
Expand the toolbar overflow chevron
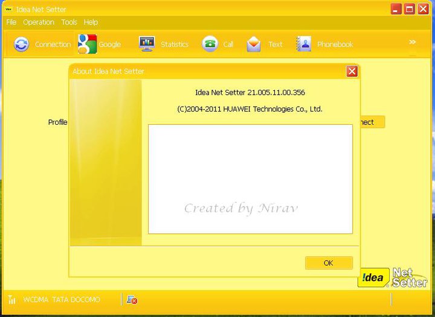pyautogui.click(x=413, y=42)
